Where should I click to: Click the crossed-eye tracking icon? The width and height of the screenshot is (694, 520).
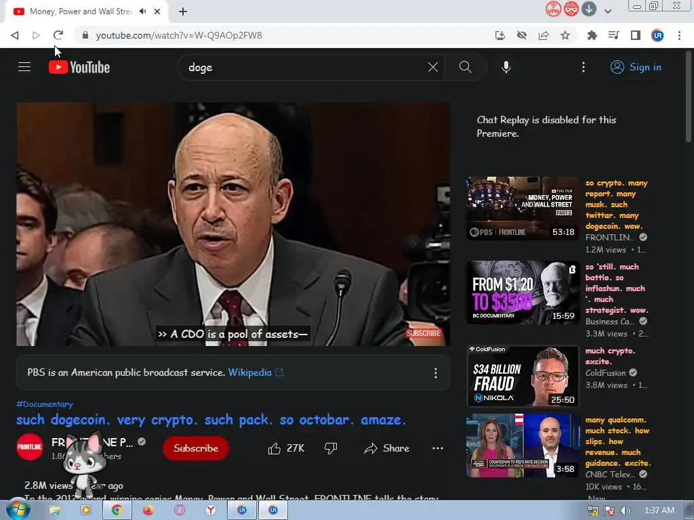tap(522, 35)
